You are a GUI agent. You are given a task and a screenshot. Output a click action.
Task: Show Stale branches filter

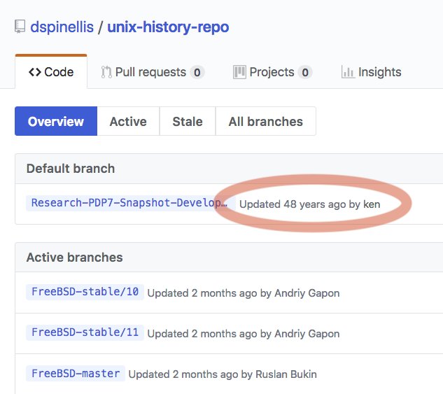(x=188, y=121)
